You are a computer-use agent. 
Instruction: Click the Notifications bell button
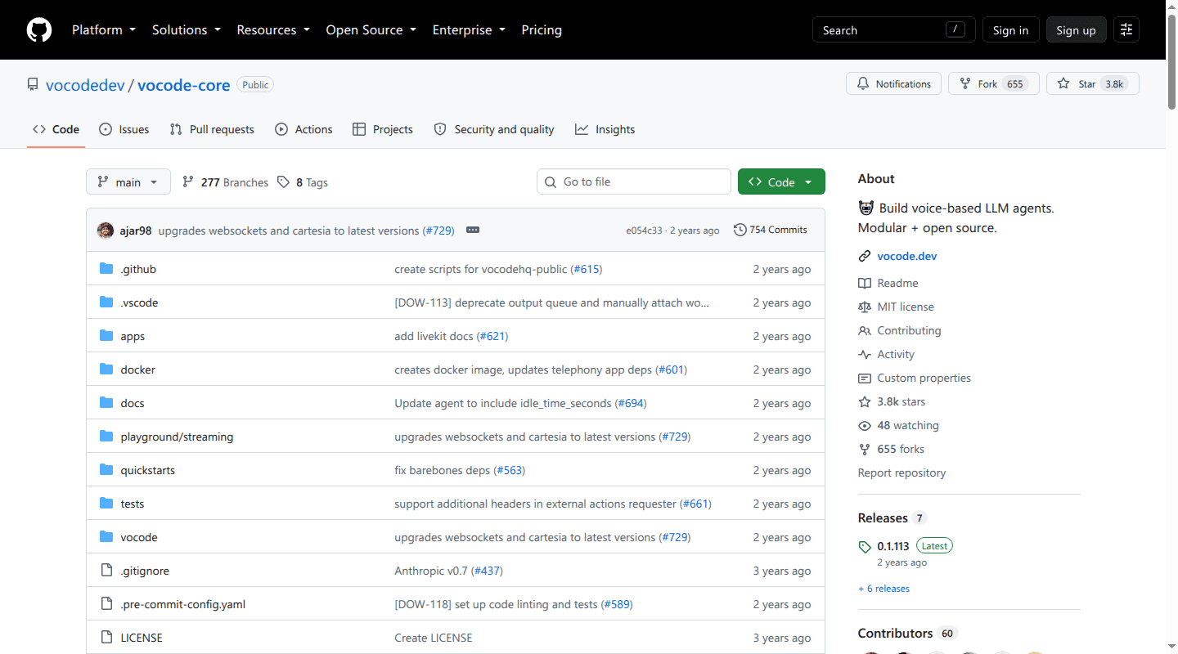pos(893,83)
